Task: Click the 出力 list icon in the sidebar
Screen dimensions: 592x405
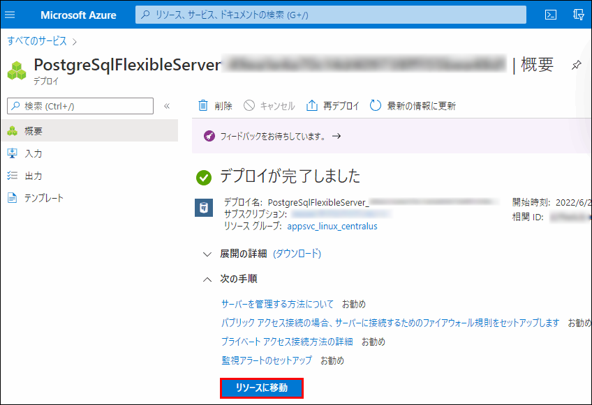Action: pos(12,176)
